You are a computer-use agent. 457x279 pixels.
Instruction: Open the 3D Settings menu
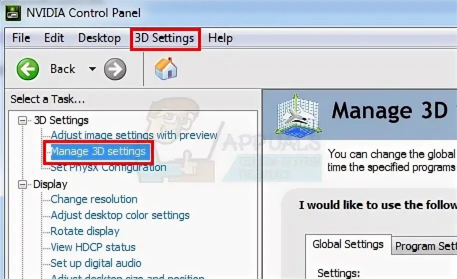[x=164, y=38]
